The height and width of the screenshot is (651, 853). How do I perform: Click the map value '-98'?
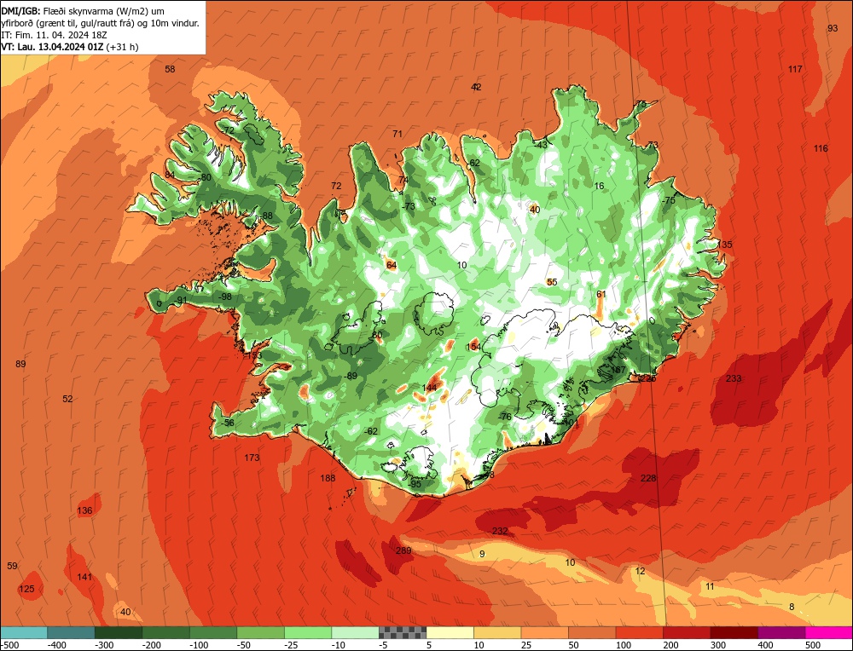coord(224,297)
